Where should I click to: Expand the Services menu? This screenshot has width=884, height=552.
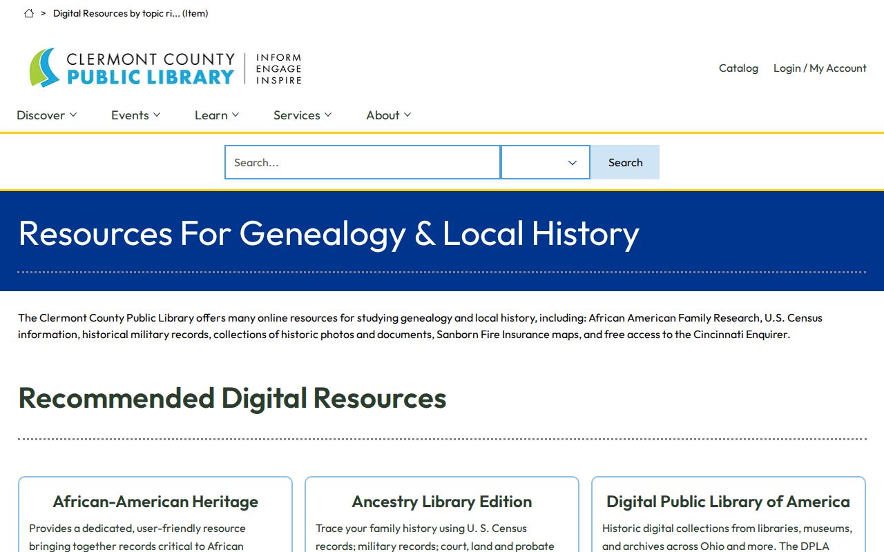coord(302,115)
